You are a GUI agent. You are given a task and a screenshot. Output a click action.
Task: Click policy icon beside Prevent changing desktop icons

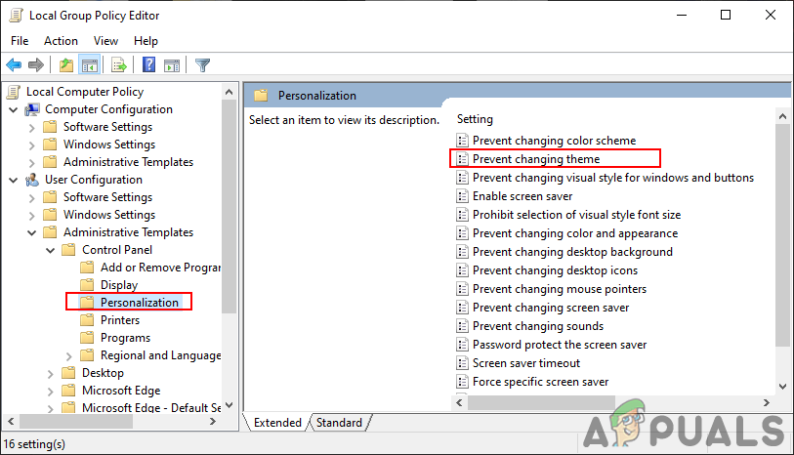coord(462,270)
